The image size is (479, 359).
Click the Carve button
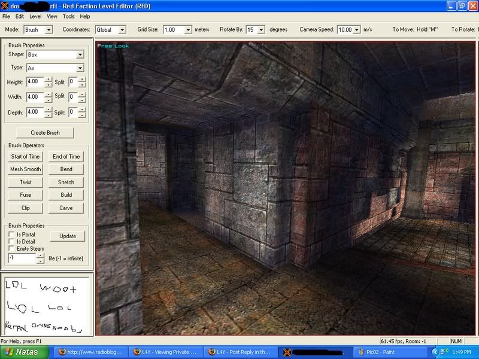click(66, 208)
